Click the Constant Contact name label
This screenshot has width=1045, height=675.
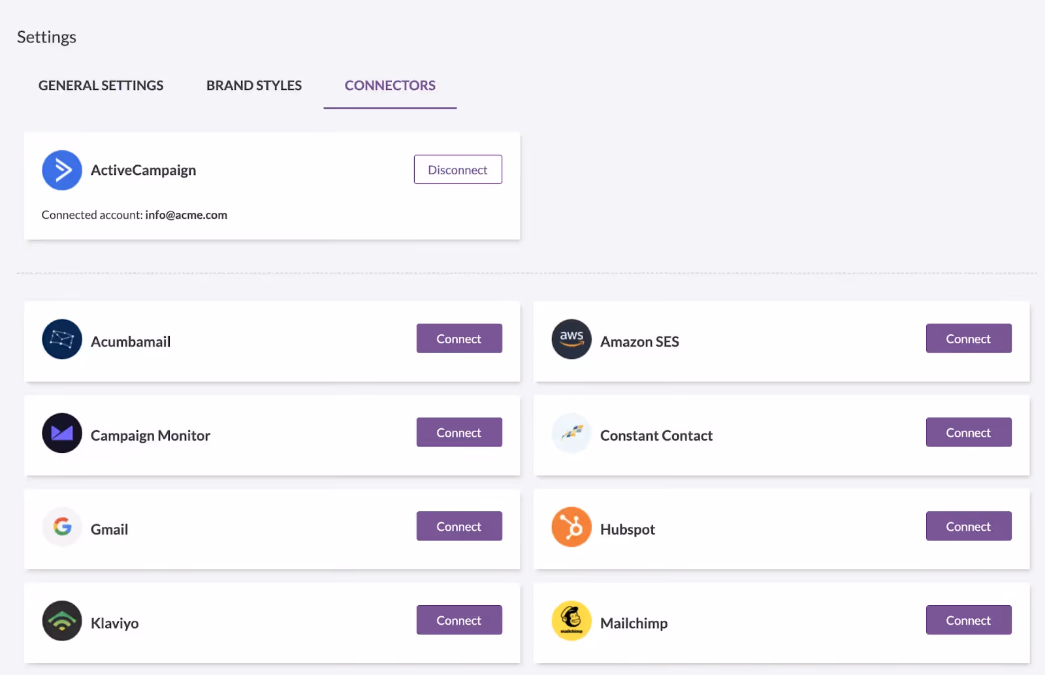click(656, 435)
